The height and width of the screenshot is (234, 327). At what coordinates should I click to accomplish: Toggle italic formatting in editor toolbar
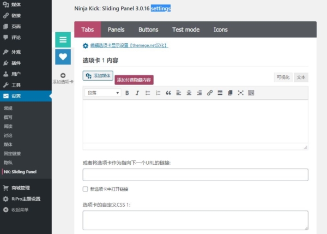(x=137, y=93)
